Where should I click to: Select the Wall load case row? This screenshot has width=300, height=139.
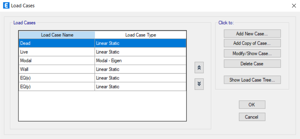pyautogui.click(x=102, y=69)
